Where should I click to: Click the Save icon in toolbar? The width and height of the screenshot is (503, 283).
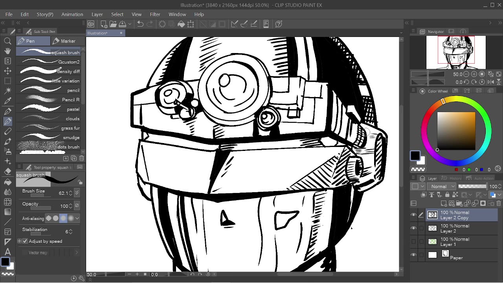click(122, 24)
